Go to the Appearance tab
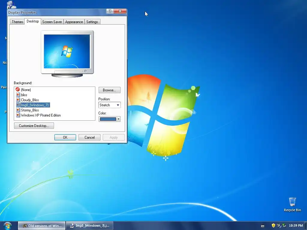The height and width of the screenshot is (230, 307). coord(74,22)
